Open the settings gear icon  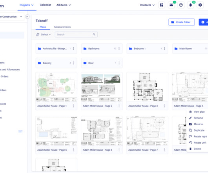click(200, 5)
